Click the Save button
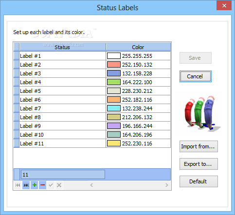The width and height of the screenshot is (235, 215). point(196,58)
